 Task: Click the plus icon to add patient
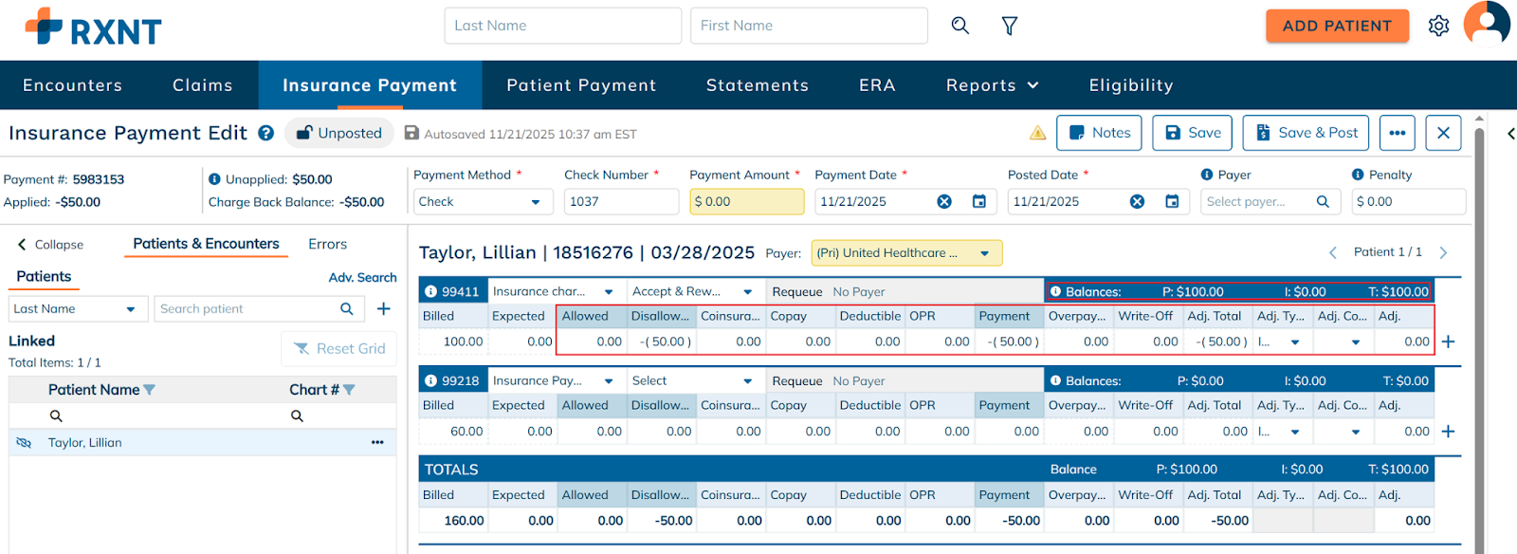384,308
